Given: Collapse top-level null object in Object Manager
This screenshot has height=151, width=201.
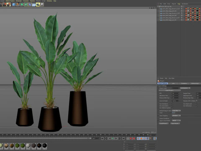Looking at the screenshot, I should pos(158,6).
